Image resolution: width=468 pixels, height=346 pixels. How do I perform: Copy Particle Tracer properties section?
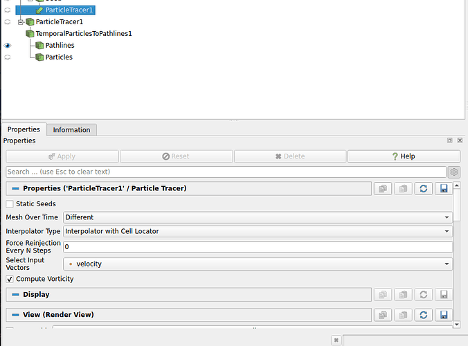[x=383, y=188]
